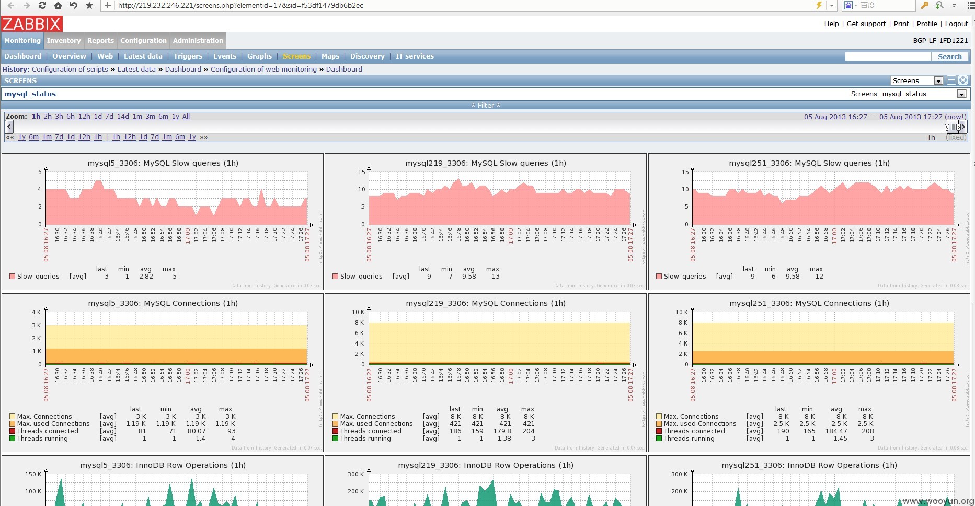Open the browser main menu list icon
The width and height of the screenshot is (975, 506).
[x=971, y=5]
